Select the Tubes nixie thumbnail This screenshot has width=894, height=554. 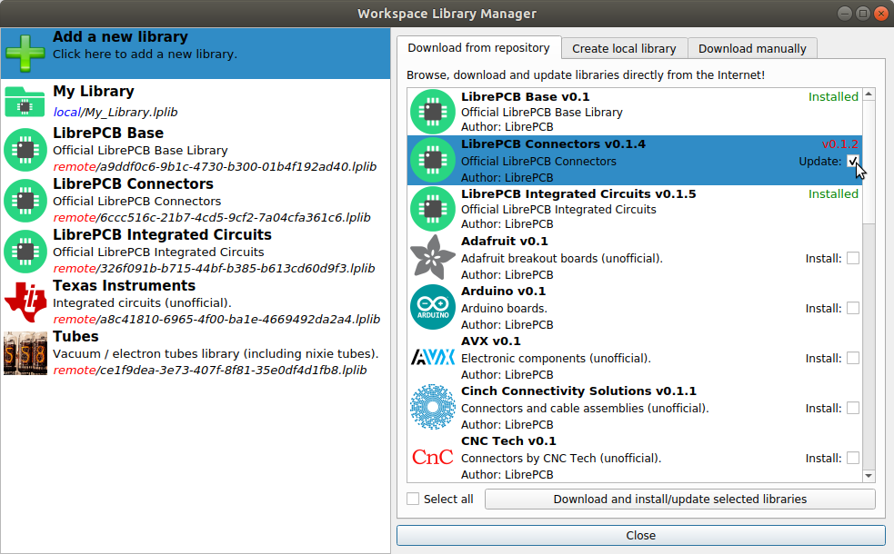tap(25, 353)
